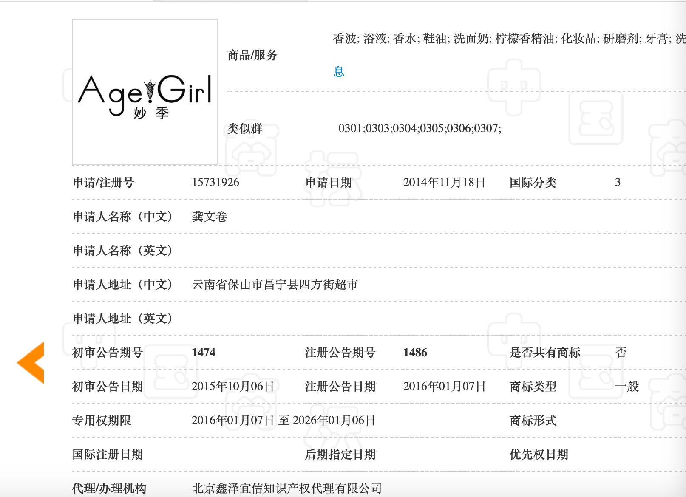This screenshot has width=686, height=497.
Task: Click the blue 息 information link
Action: click(x=339, y=71)
